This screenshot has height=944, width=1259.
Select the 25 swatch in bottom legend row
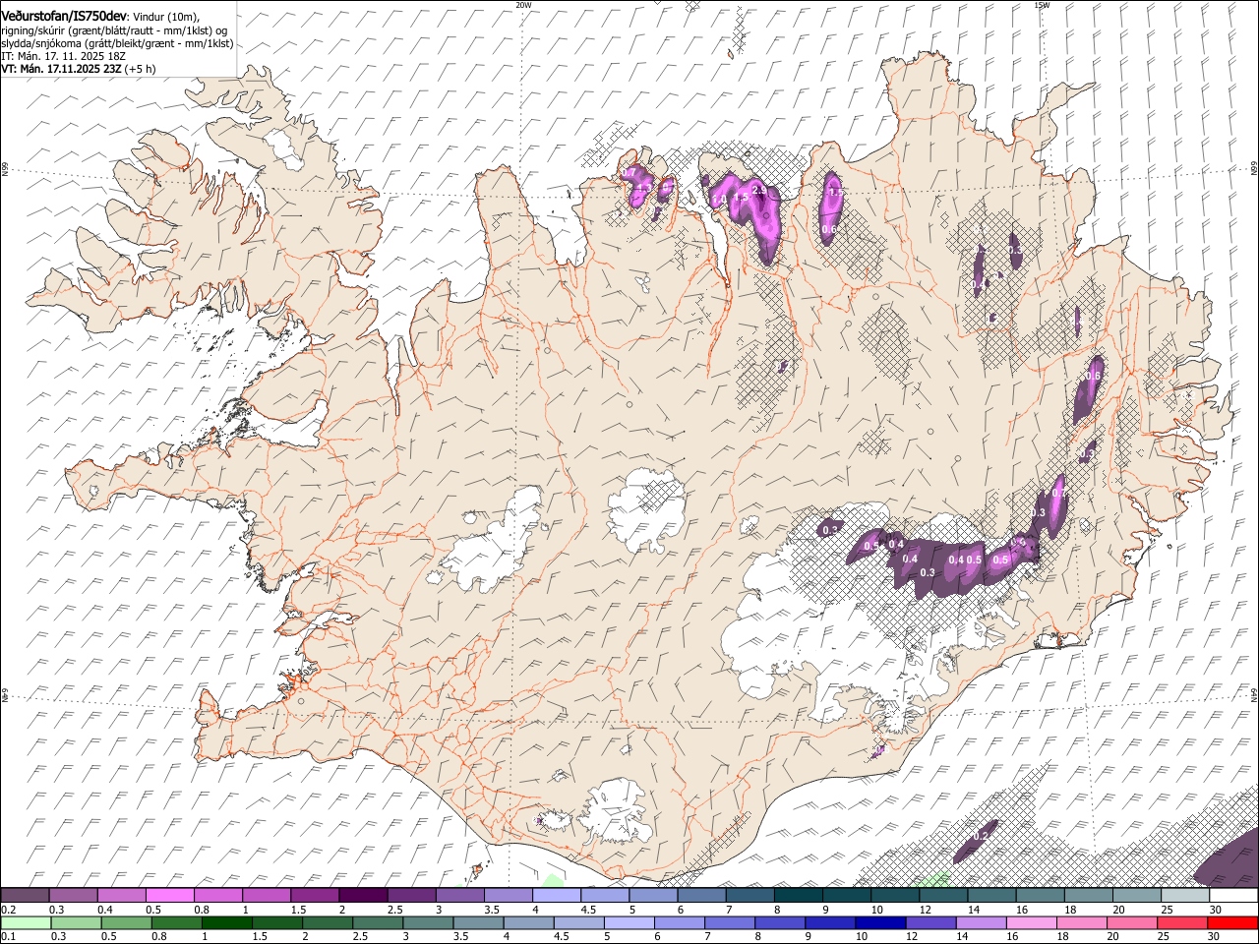coord(1182,923)
